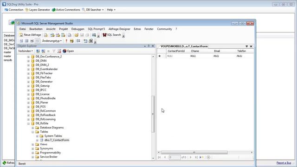Select the DB_RslFeedback database

[45, 115]
